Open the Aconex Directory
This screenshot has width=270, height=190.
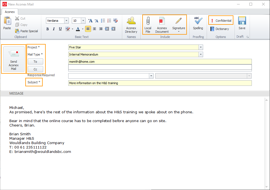tap(131, 25)
